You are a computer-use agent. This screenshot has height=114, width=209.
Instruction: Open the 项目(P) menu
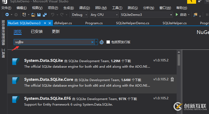[53, 8]
